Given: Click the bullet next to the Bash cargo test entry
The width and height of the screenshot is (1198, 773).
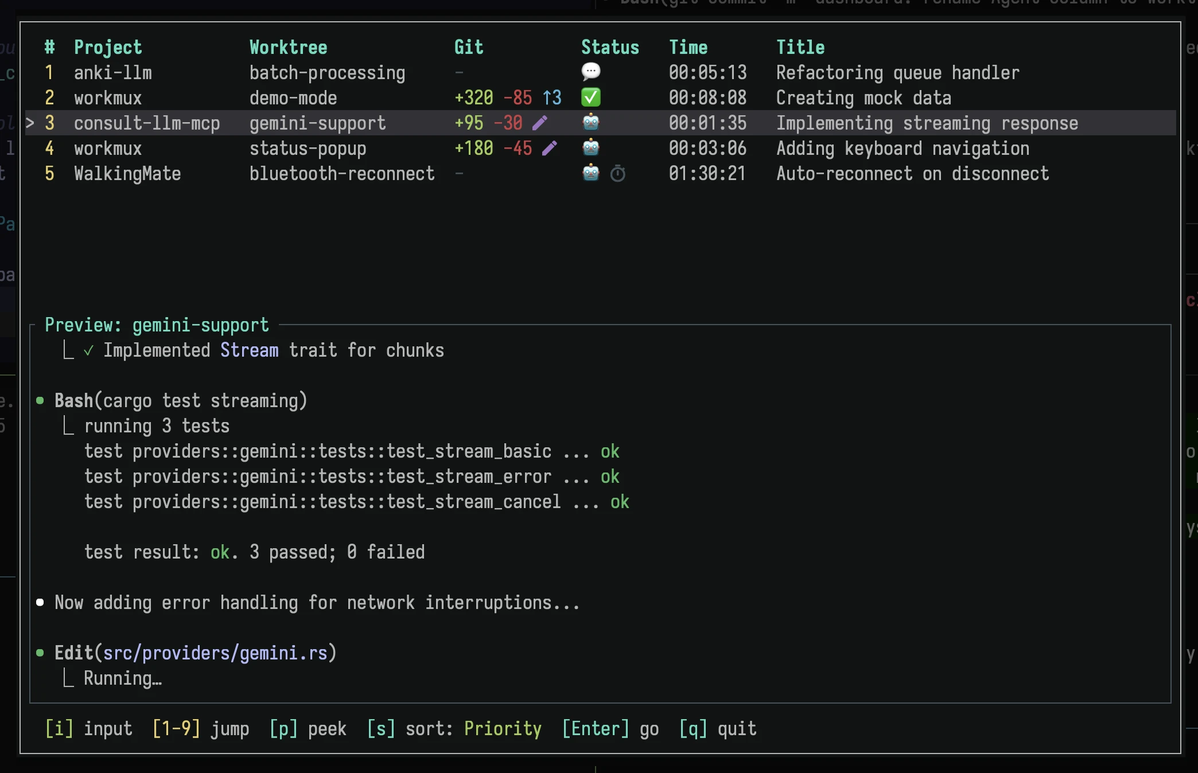Looking at the screenshot, I should point(40,400).
